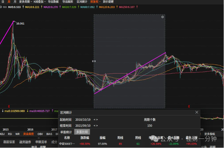Click the 阳线 column header
The width and height of the screenshot is (224, 148).
(120, 138)
